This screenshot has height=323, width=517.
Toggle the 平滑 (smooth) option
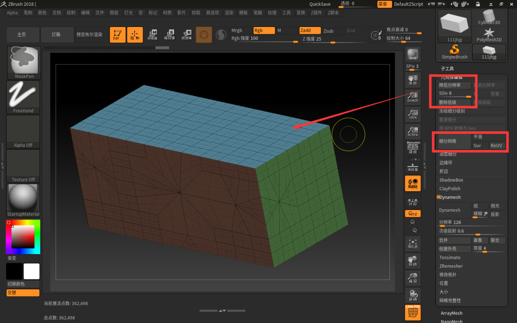(489, 137)
